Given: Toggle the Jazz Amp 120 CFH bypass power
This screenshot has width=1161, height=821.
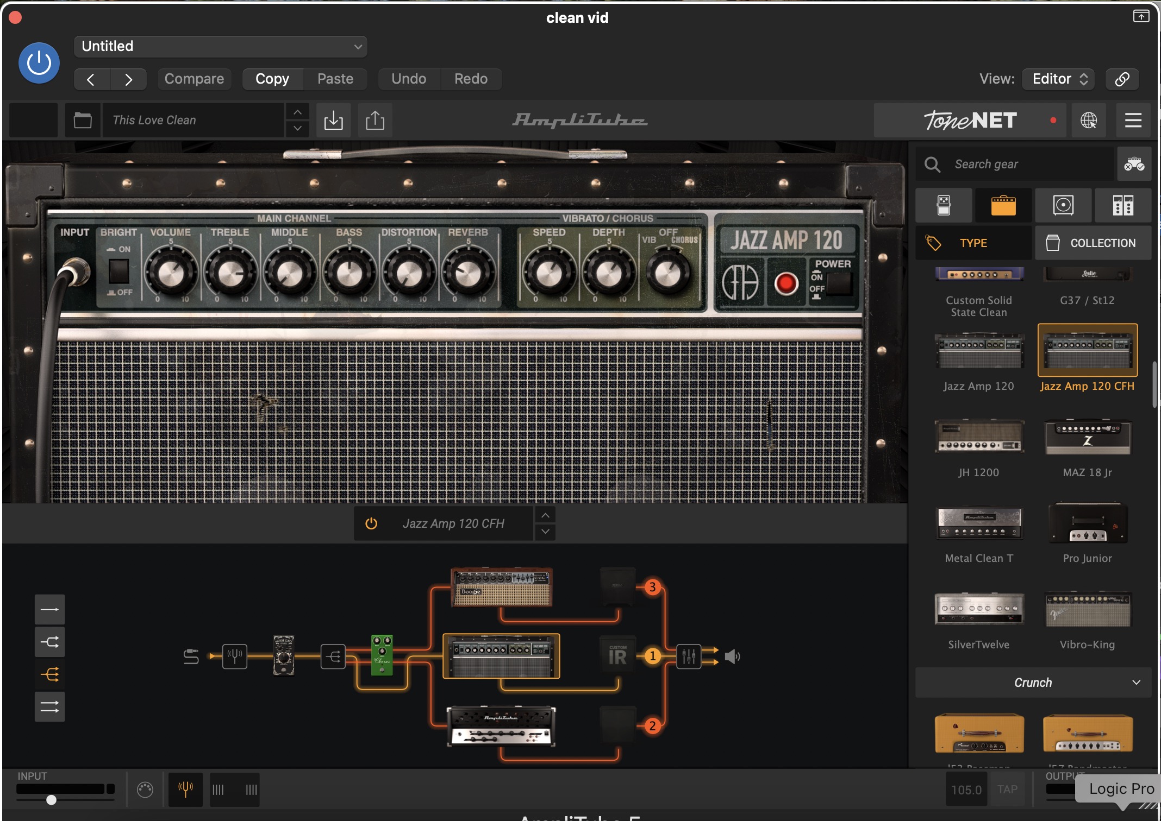Looking at the screenshot, I should click(x=371, y=523).
